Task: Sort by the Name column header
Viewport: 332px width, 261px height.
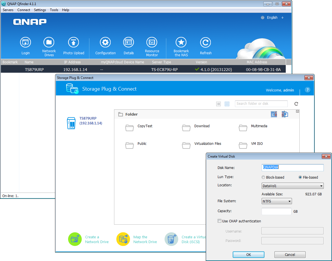Action: click(29, 62)
